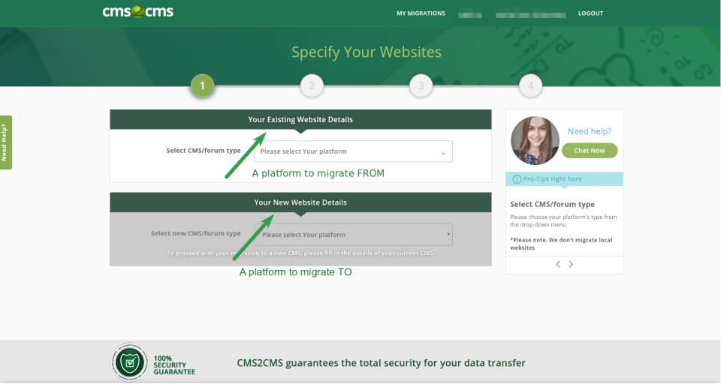Go to wizard step 1
Image resolution: width=721 pixels, height=384 pixels.
tap(202, 85)
